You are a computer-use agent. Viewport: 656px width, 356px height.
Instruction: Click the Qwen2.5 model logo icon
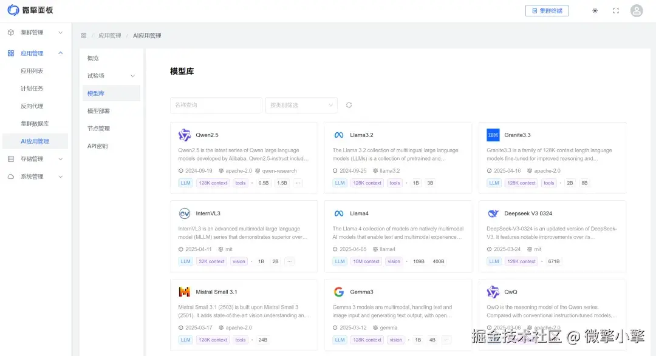(x=185, y=135)
